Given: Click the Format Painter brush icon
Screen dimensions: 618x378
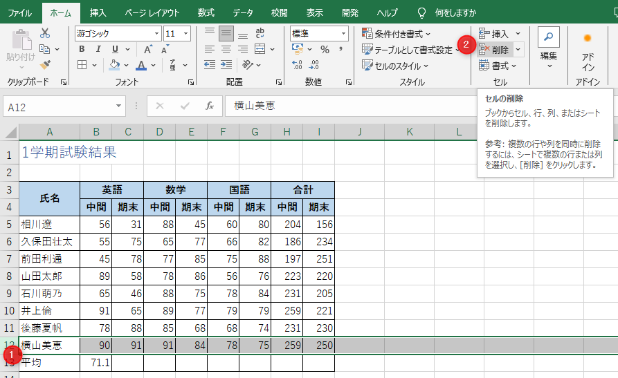Looking at the screenshot, I should [46, 65].
